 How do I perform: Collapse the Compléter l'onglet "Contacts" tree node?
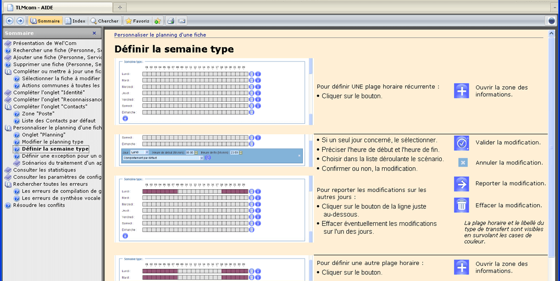pyautogui.click(x=8, y=107)
